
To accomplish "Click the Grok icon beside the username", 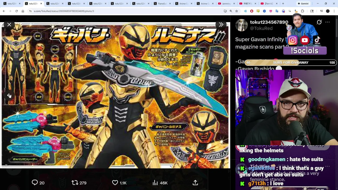I will pyautogui.click(x=319, y=22).
